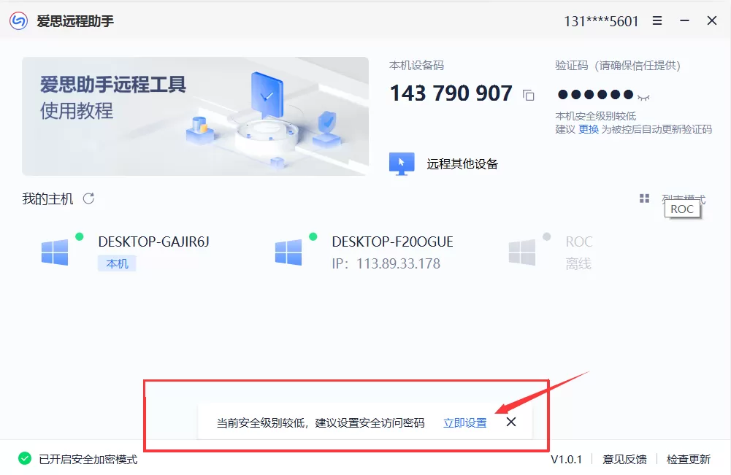Screen dimensions: 731x475
Task: Click the 意见反馈 feedback link
Action: 624,460
